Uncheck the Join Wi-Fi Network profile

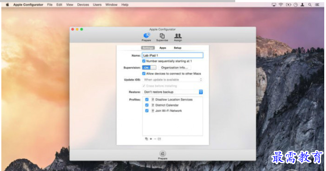[147, 111]
